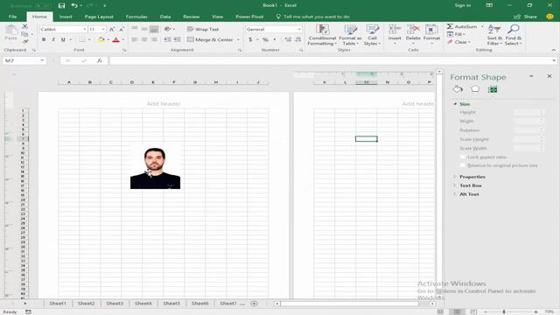Click the Name Box showing M7
This screenshot has height=315, width=560.
24,60
